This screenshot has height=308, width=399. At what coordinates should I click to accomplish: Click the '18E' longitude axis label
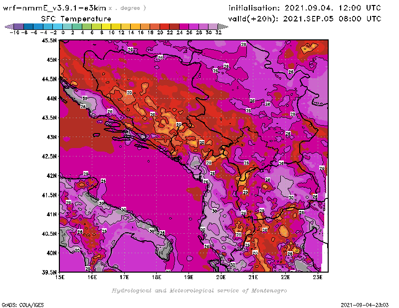click(157, 277)
